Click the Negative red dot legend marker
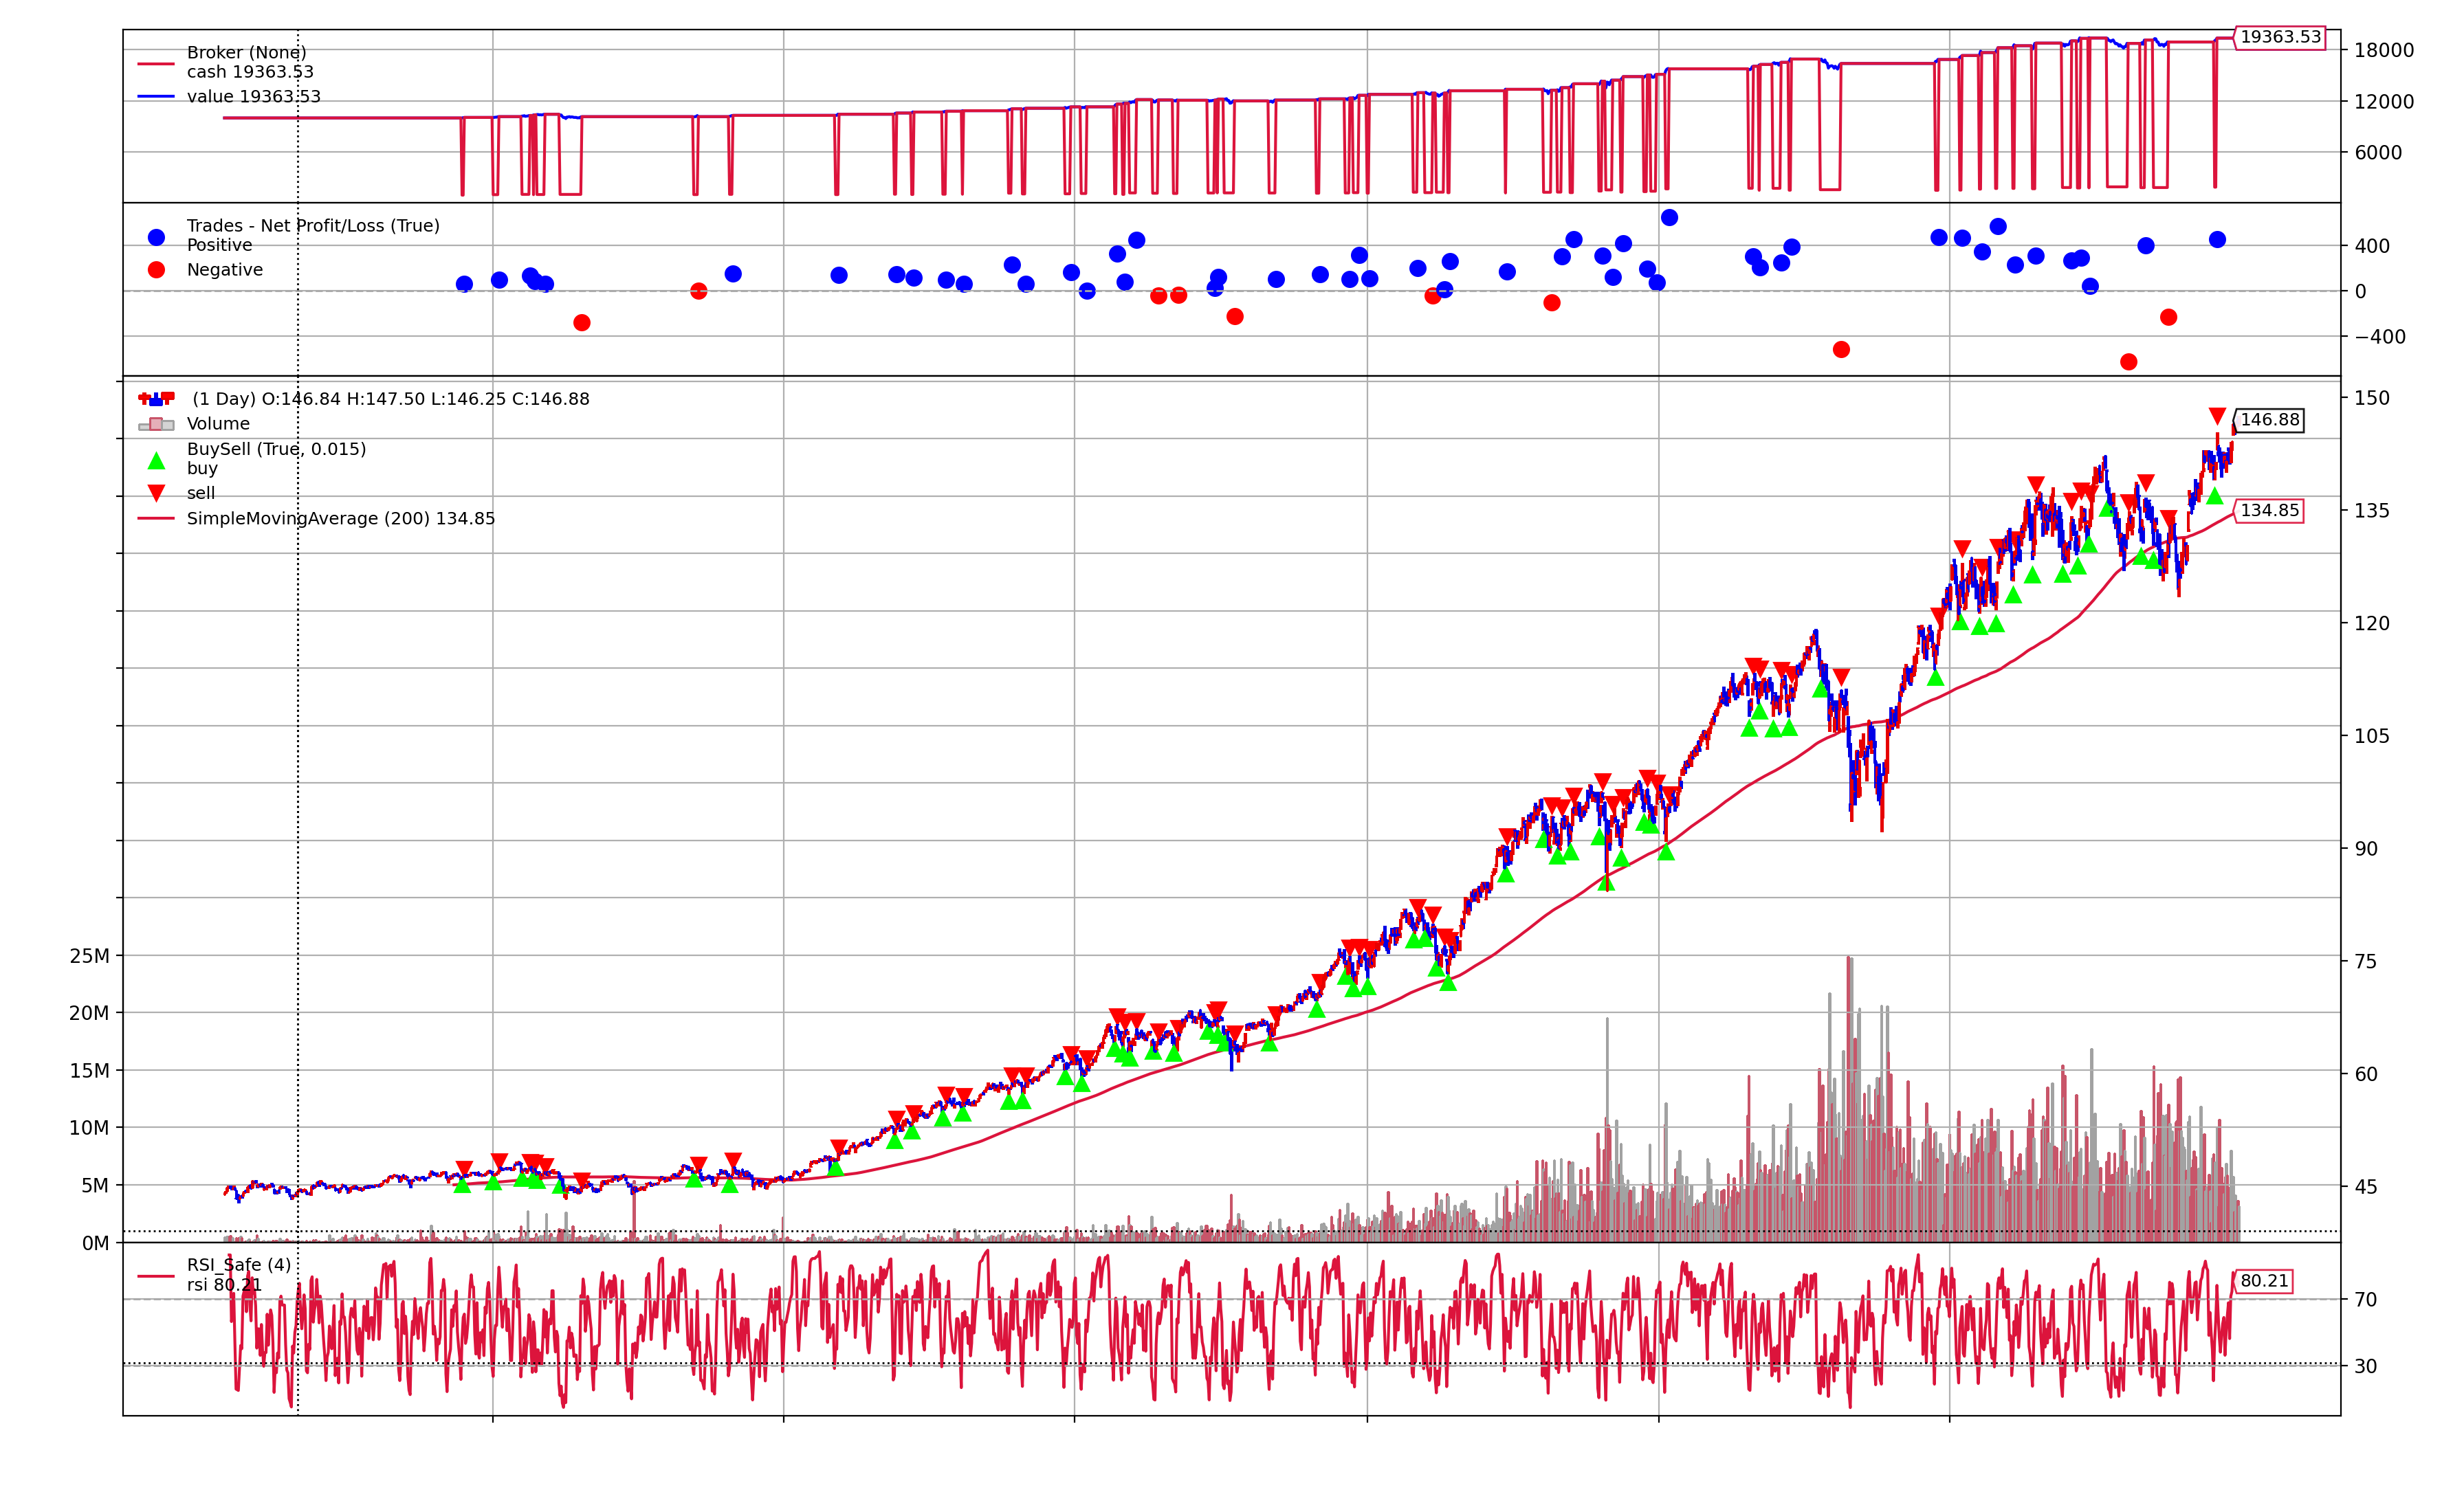This screenshot has height=1490, width=2464. (156, 270)
